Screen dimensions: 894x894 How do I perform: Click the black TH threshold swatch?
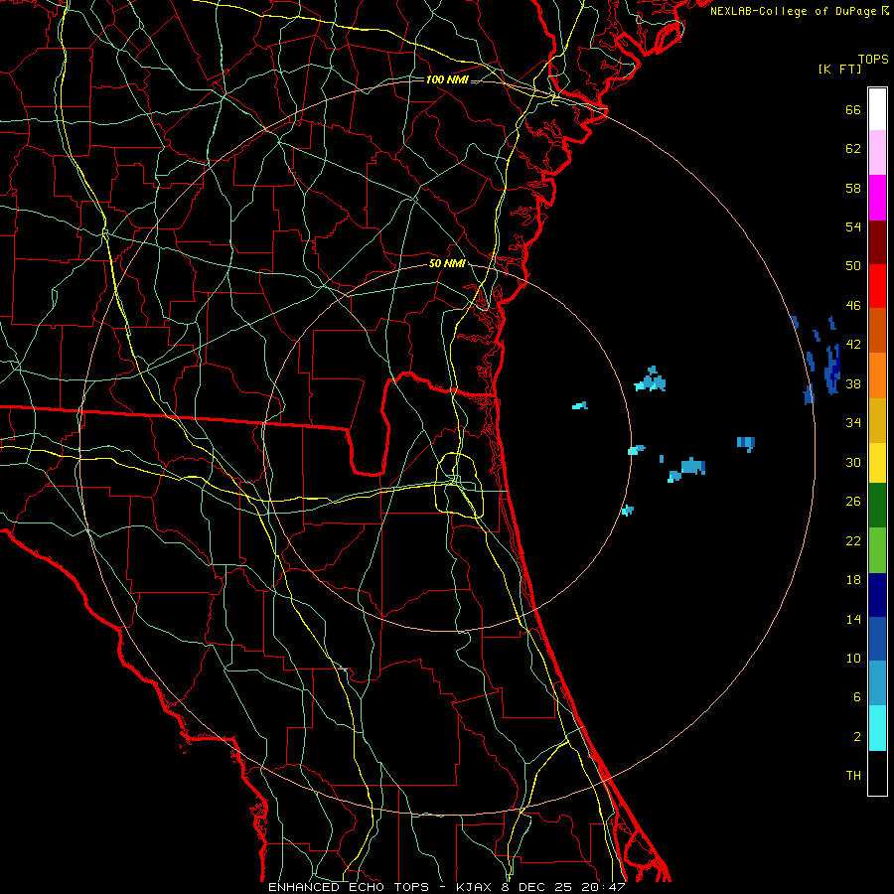coord(877,773)
